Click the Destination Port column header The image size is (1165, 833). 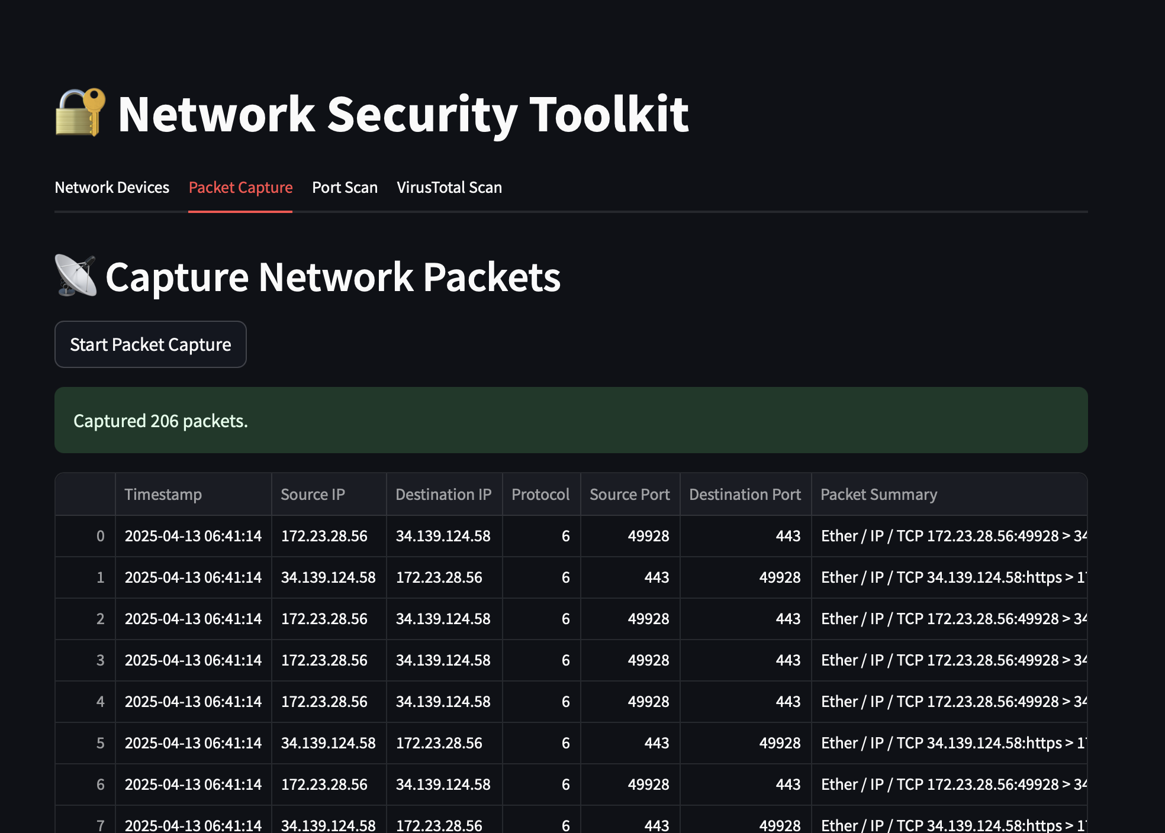(x=745, y=495)
